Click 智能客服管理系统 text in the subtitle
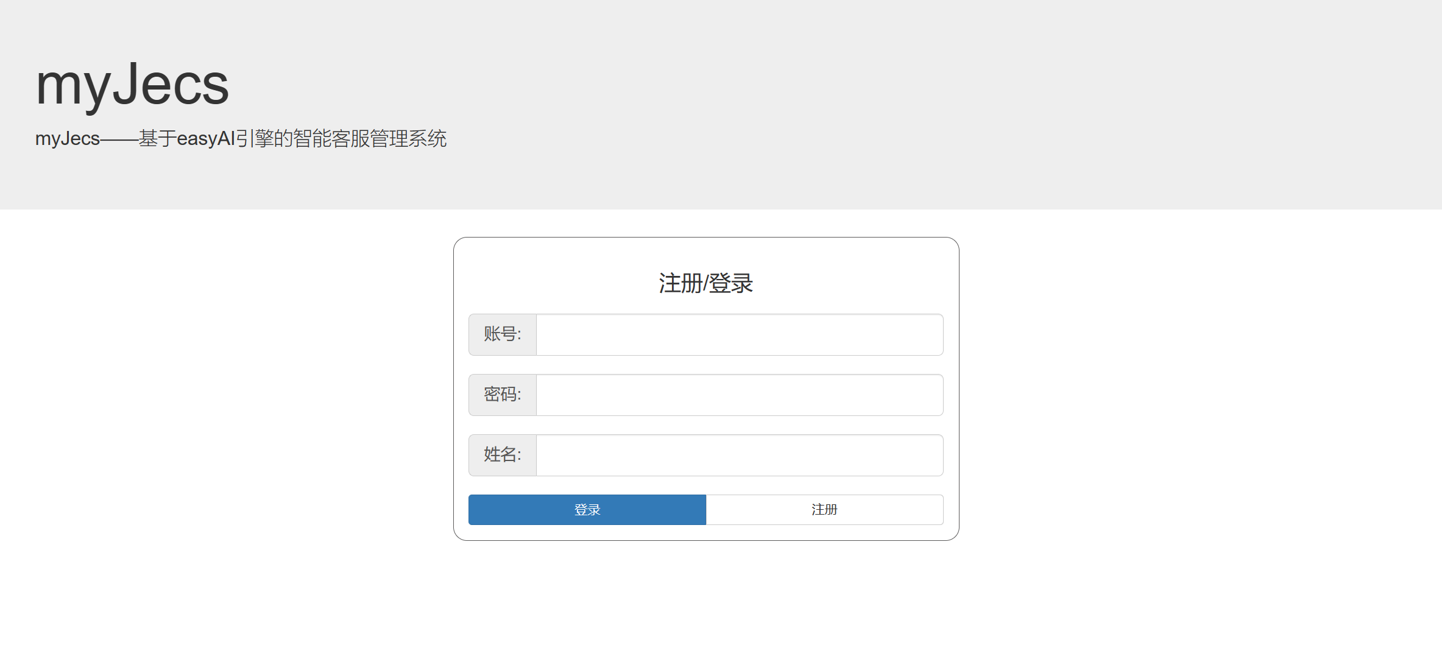The height and width of the screenshot is (645, 1442). coord(370,139)
